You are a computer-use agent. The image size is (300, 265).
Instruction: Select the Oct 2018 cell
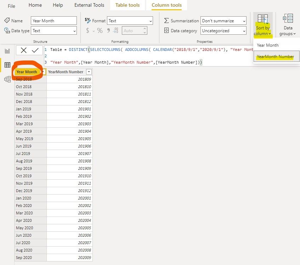(30, 87)
